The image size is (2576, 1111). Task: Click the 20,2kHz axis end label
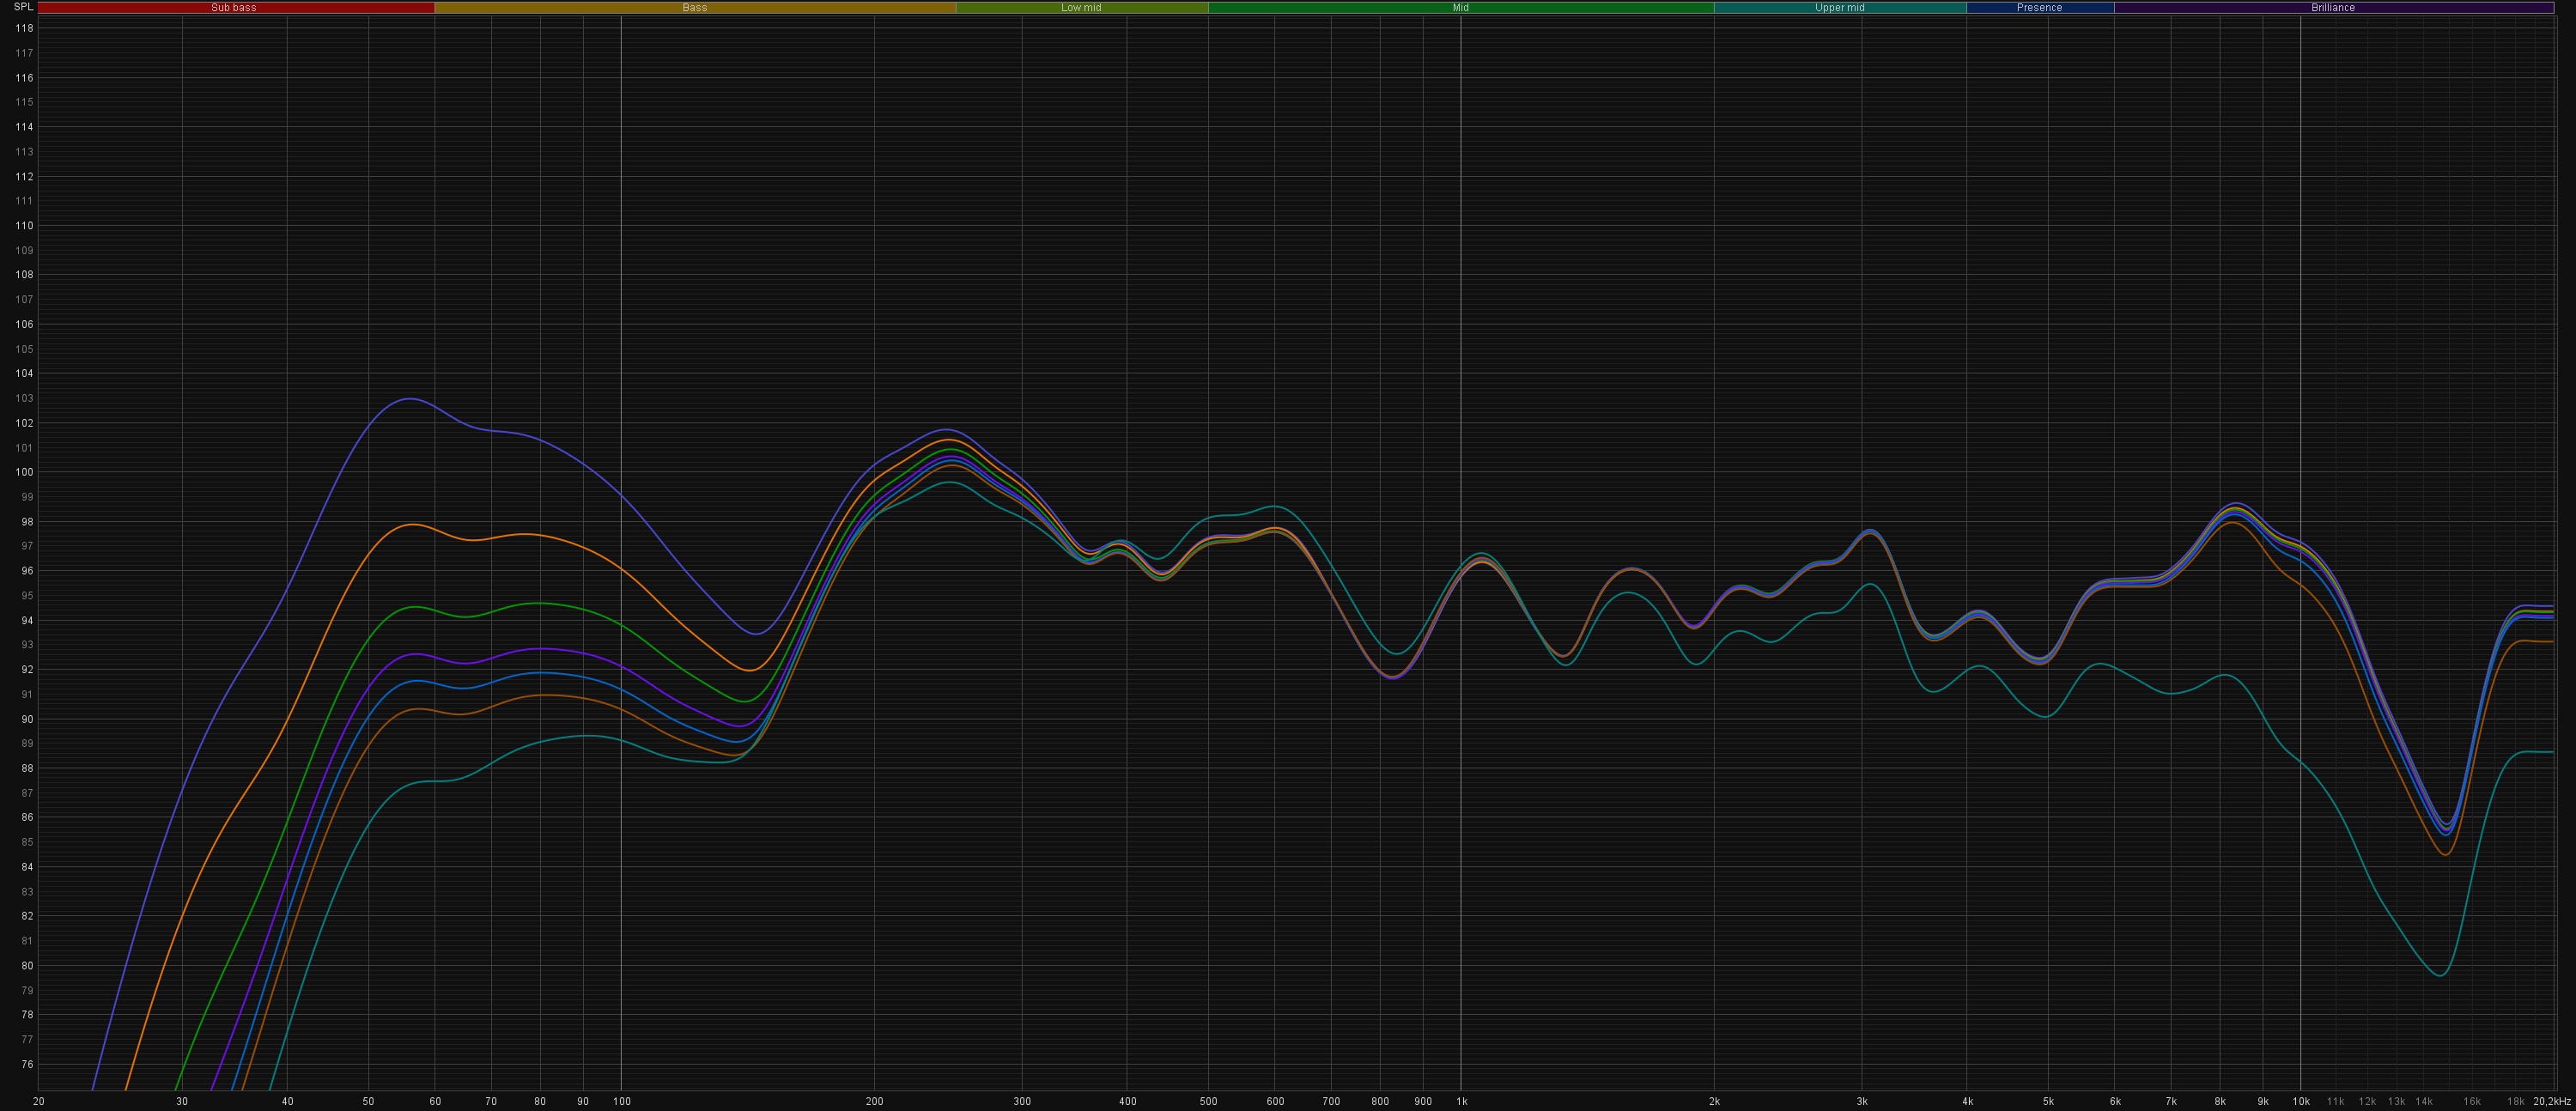point(2551,1101)
